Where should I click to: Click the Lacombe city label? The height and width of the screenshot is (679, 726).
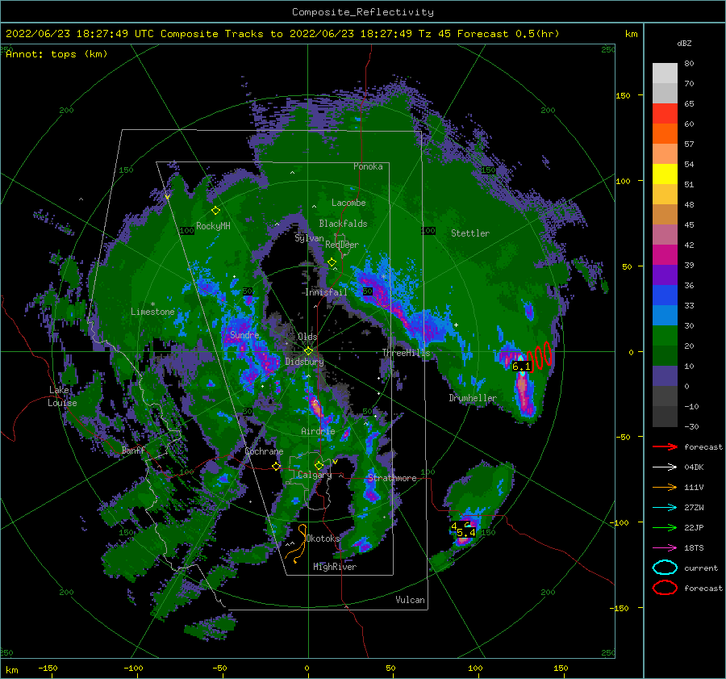click(x=348, y=203)
